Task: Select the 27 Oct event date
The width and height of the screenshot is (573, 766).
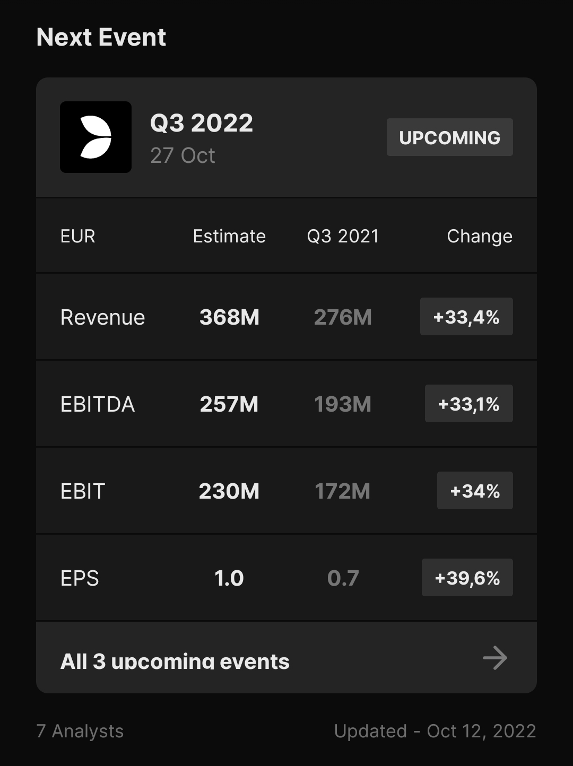Action: [x=183, y=155]
